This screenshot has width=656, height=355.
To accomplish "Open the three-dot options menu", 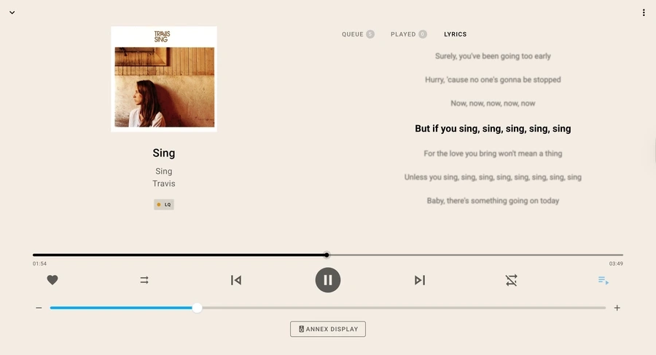I will tap(644, 12).
